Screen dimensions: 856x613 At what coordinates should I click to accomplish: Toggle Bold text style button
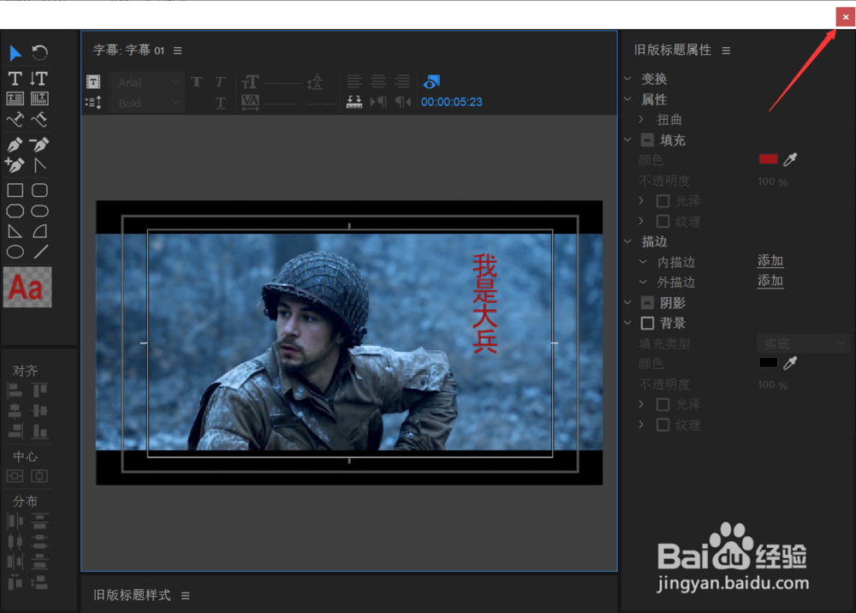click(x=197, y=82)
